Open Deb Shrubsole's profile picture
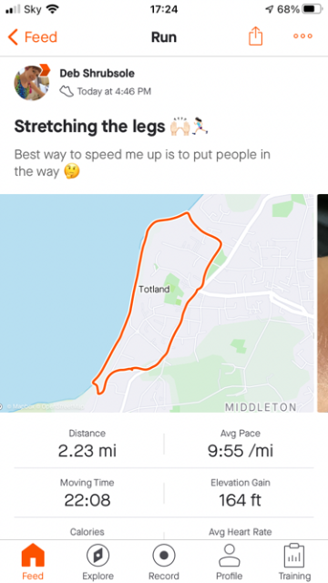This screenshot has height=583, width=328. [32, 83]
